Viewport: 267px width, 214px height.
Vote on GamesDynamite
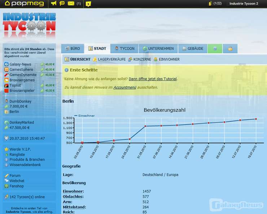pos(23,75)
